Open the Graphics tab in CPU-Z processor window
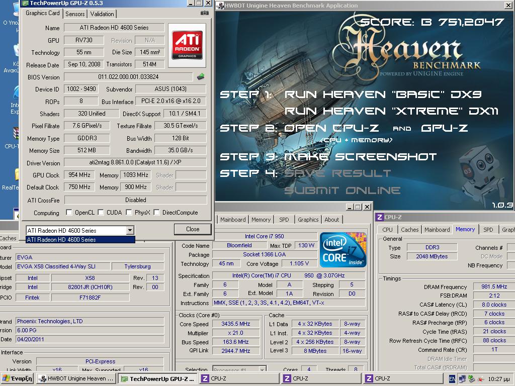This screenshot has height=386, width=515. click(308, 220)
